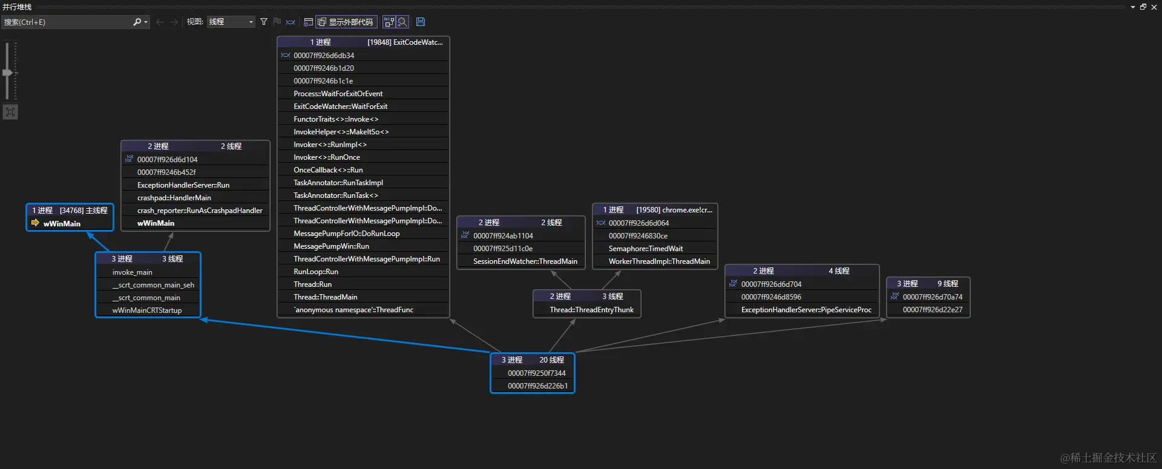Toggle the zoom control magnifier button

coord(402,22)
